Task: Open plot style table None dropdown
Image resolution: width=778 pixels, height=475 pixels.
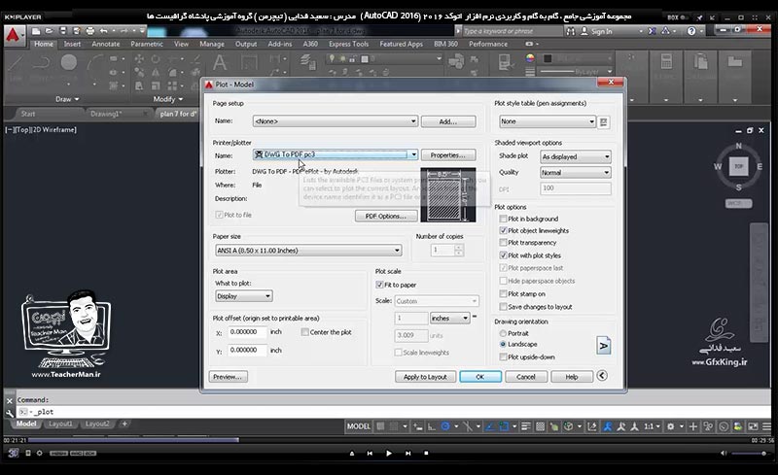Action: point(548,121)
